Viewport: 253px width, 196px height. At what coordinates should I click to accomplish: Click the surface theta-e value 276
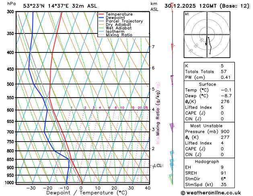(225, 102)
